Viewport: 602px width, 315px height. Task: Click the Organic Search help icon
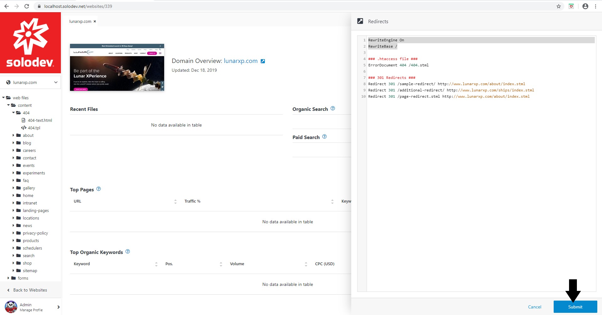click(333, 108)
